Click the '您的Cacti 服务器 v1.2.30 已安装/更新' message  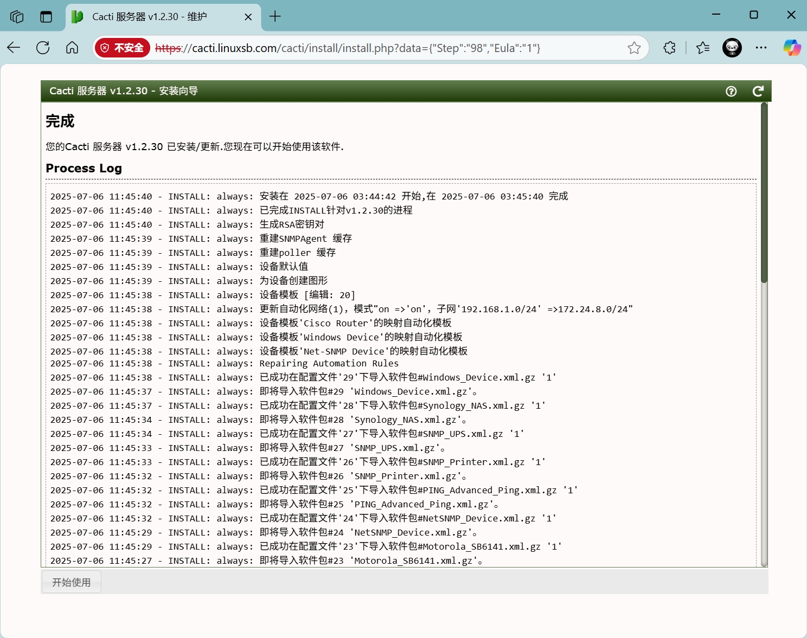click(195, 147)
